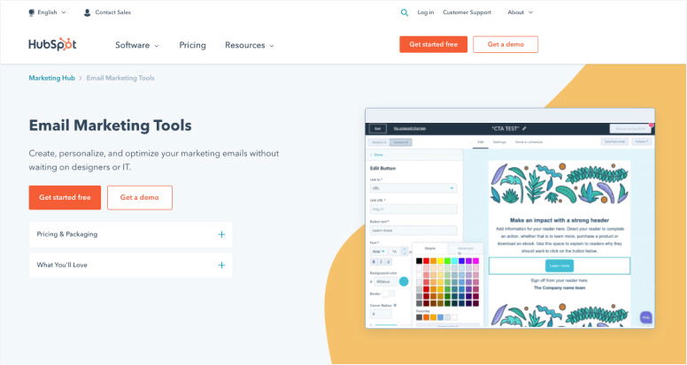This screenshot has width=687, height=365.
Task: Pick the bright red swatch in top row
Action: (427, 261)
